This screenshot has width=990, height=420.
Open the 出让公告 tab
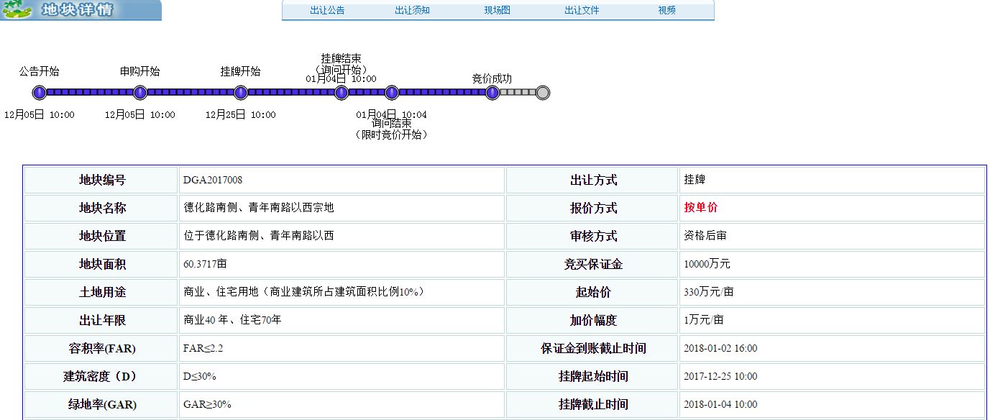(x=327, y=11)
